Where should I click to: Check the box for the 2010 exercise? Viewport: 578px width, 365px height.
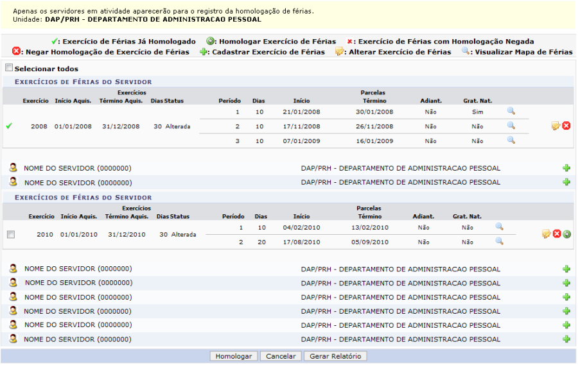[10, 235]
